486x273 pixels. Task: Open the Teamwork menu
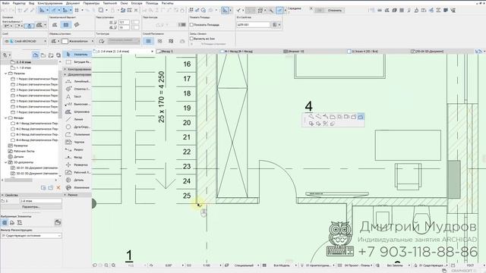pyautogui.click(x=110, y=3)
